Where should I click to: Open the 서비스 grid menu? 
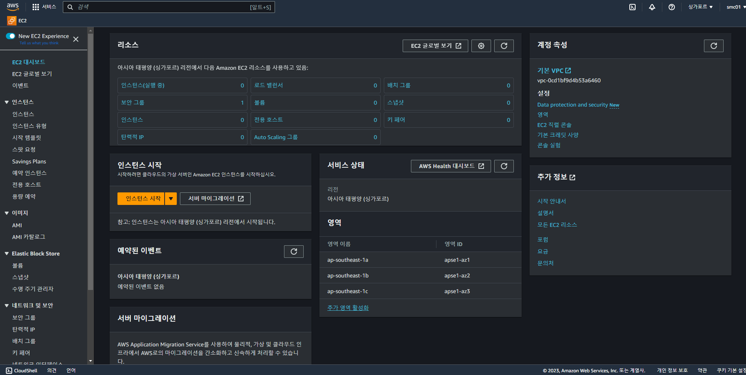[x=44, y=7]
